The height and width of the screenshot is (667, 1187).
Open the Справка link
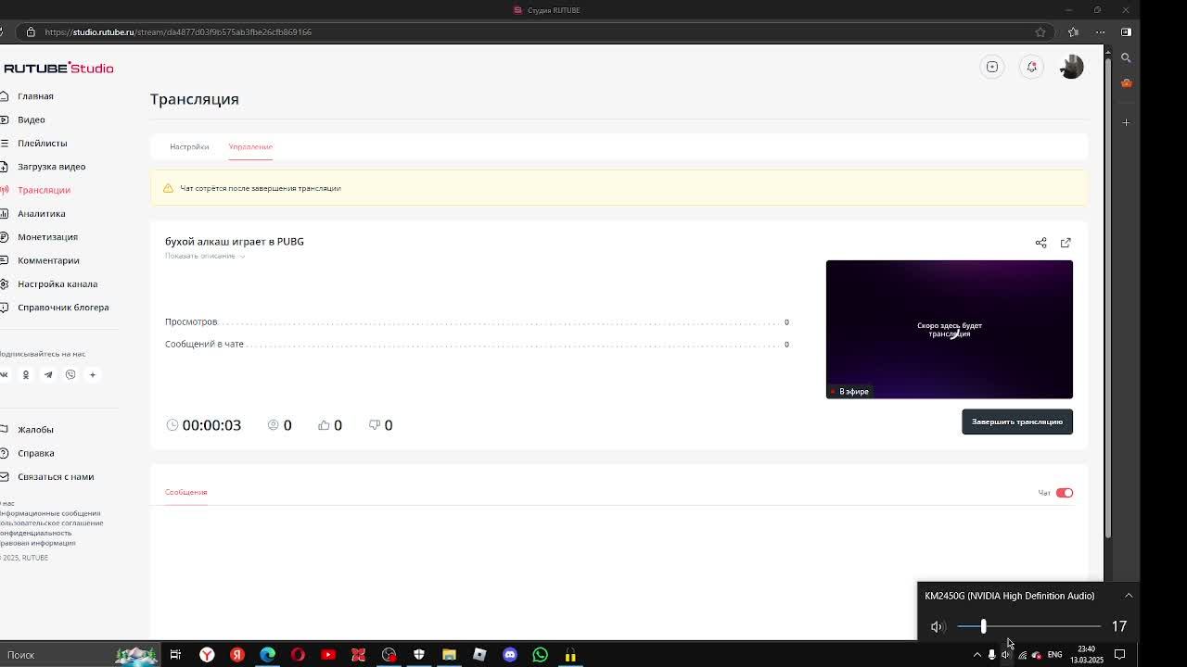35,453
